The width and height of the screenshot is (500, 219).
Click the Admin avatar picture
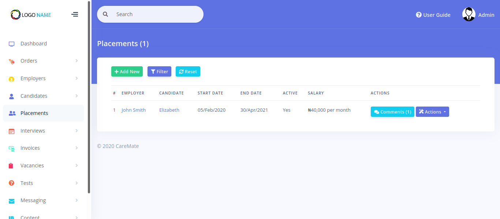tap(469, 15)
